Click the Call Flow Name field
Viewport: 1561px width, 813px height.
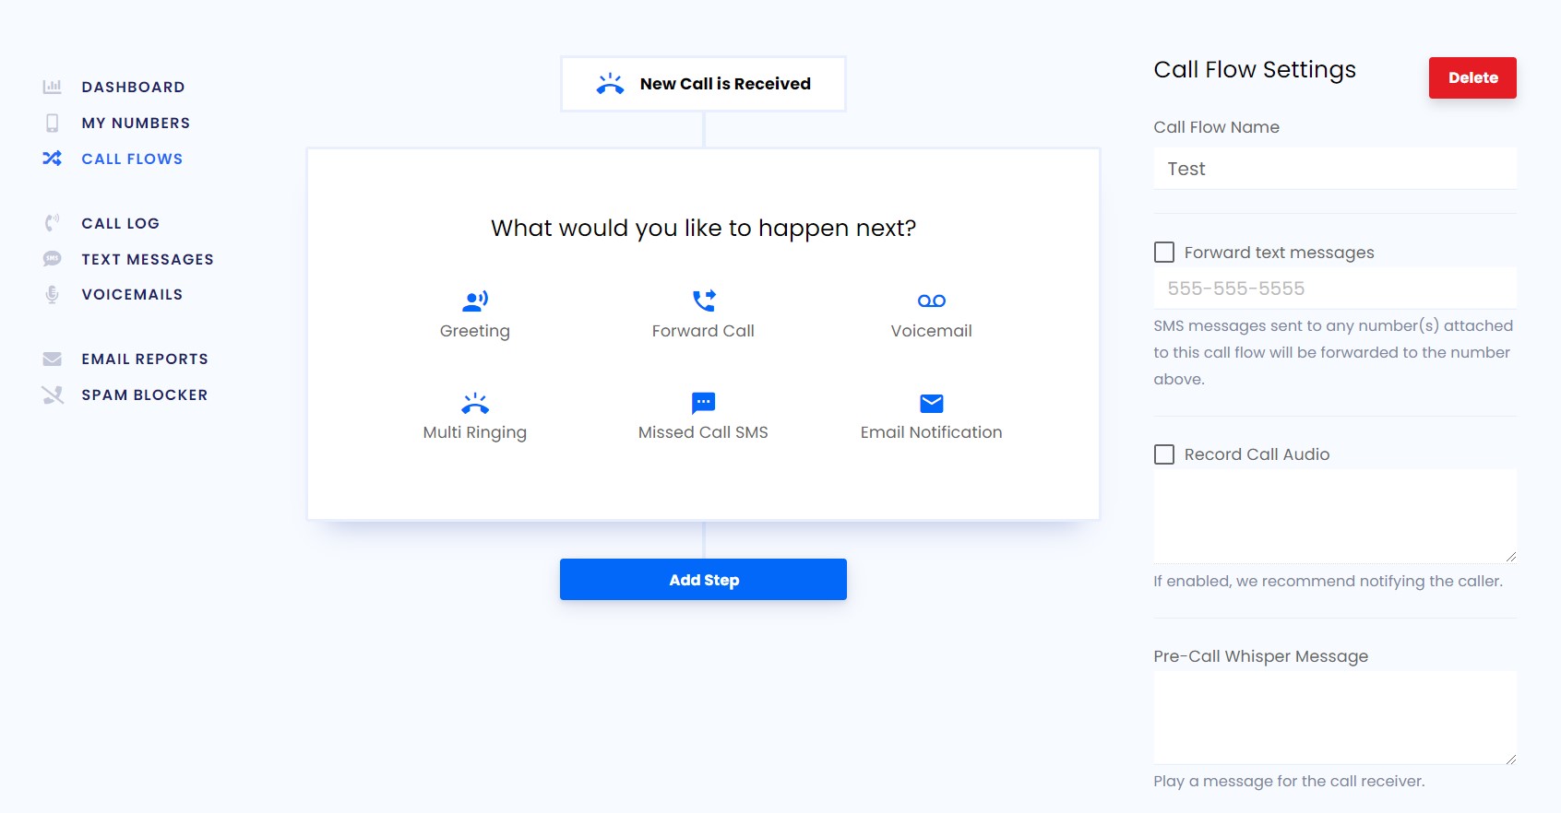coord(1334,169)
